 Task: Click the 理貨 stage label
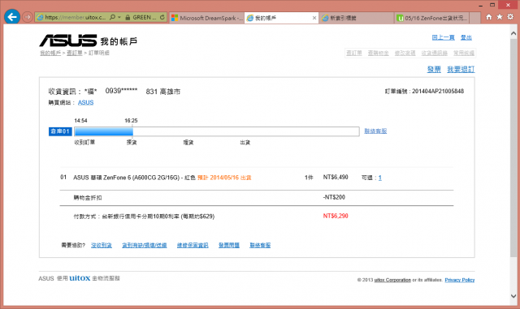188,143
